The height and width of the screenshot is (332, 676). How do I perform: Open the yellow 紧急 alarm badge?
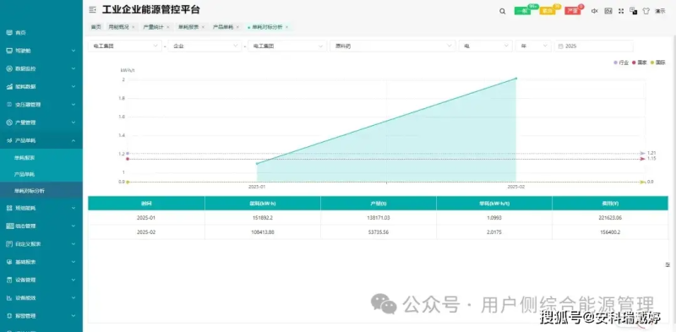[x=548, y=10]
